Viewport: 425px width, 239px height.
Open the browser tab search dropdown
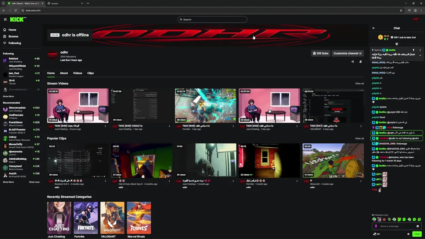[3, 3]
